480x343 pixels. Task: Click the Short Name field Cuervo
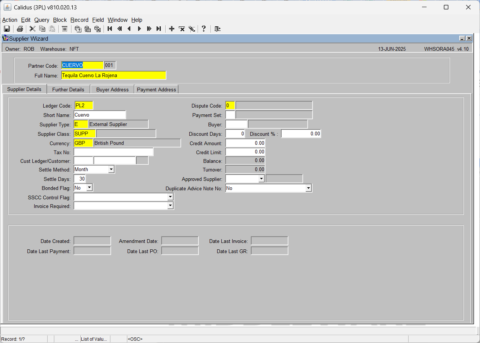click(x=100, y=115)
